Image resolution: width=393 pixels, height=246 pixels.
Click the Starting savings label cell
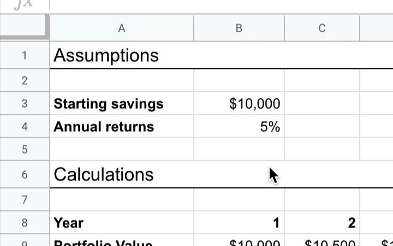(122, 103)
